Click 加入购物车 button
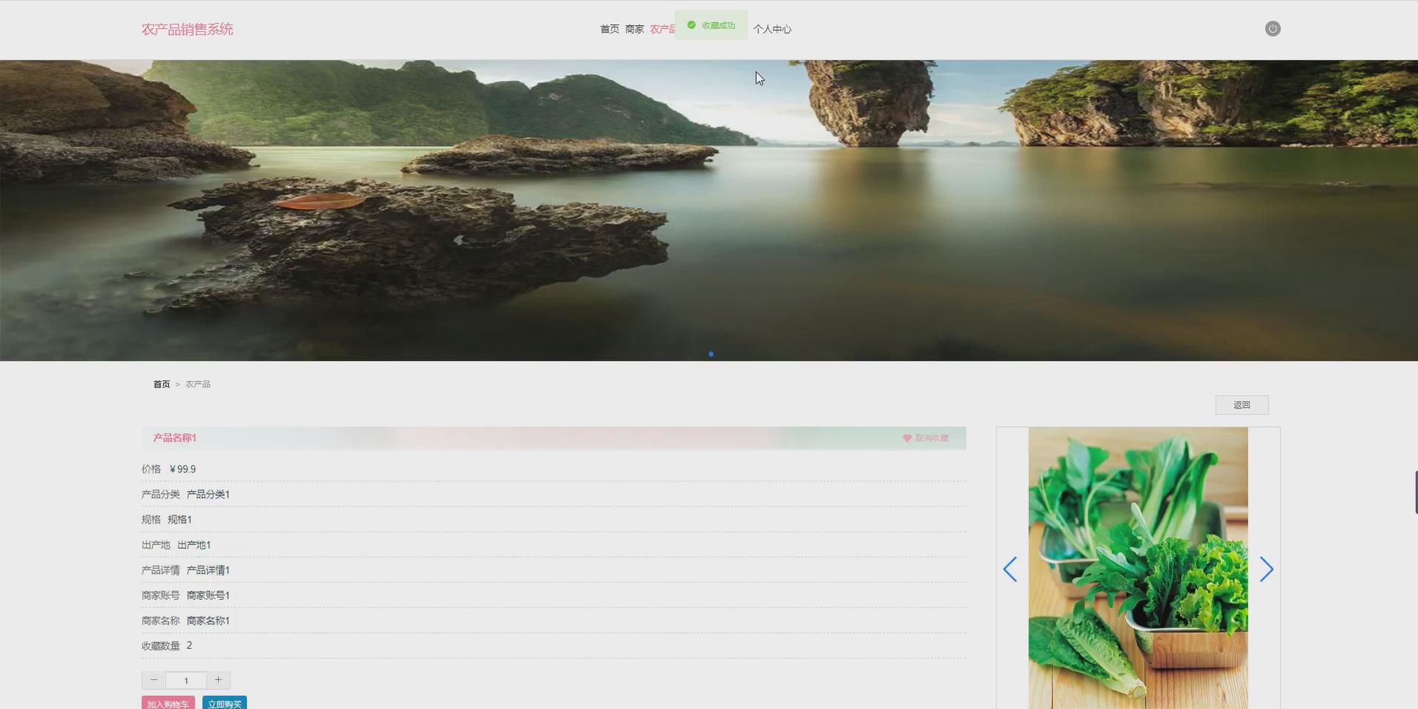 pyautogui.click(x=168, y=703)
